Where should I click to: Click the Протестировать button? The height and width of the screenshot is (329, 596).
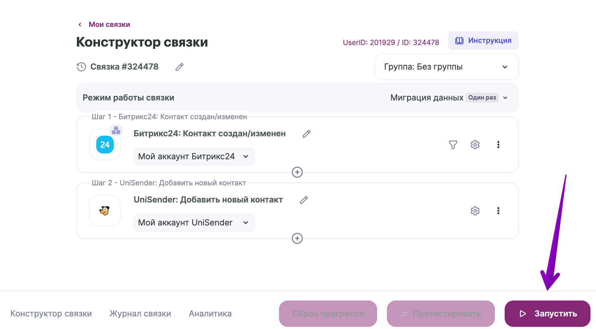click(x=441, y=314)
